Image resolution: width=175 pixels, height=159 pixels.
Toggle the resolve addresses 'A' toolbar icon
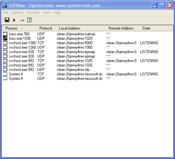click(14, 20)
